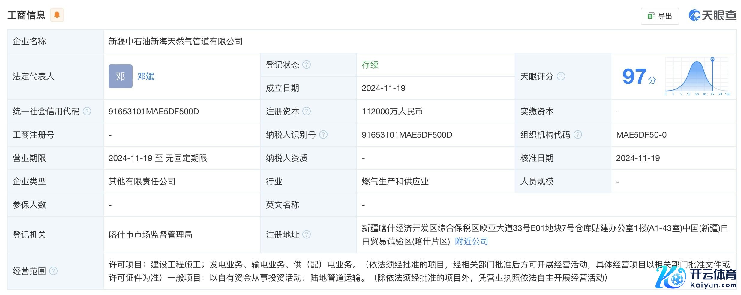This screenshot has height=295, width=741.
Task: Click the 天眼查 logo
Action: point(712,15)
